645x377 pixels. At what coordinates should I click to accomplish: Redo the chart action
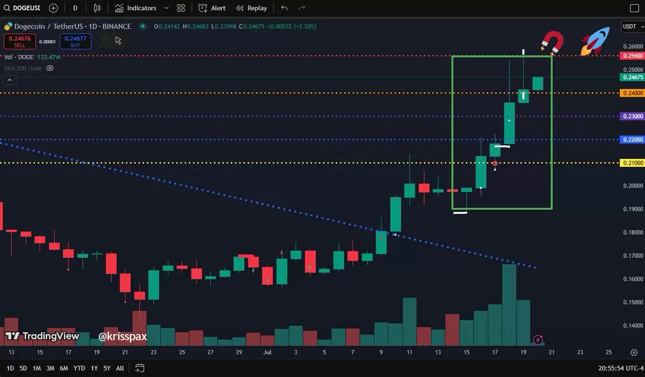(x=302, y=8)
